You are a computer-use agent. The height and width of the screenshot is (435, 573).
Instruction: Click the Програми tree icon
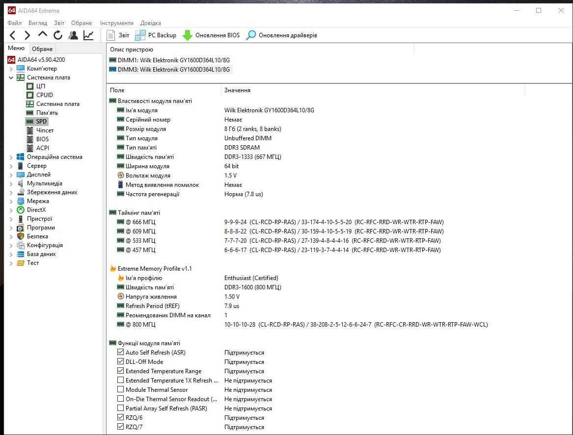[x=21, y=228]
